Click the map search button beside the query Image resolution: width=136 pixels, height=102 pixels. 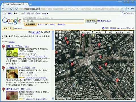[x=91, y=21]
